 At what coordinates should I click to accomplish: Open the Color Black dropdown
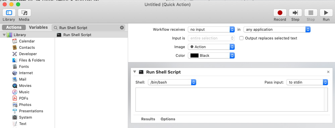[211, 55]
